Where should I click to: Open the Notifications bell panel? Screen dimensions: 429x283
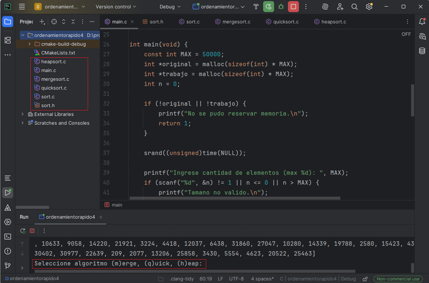click(x=422, y=22)
